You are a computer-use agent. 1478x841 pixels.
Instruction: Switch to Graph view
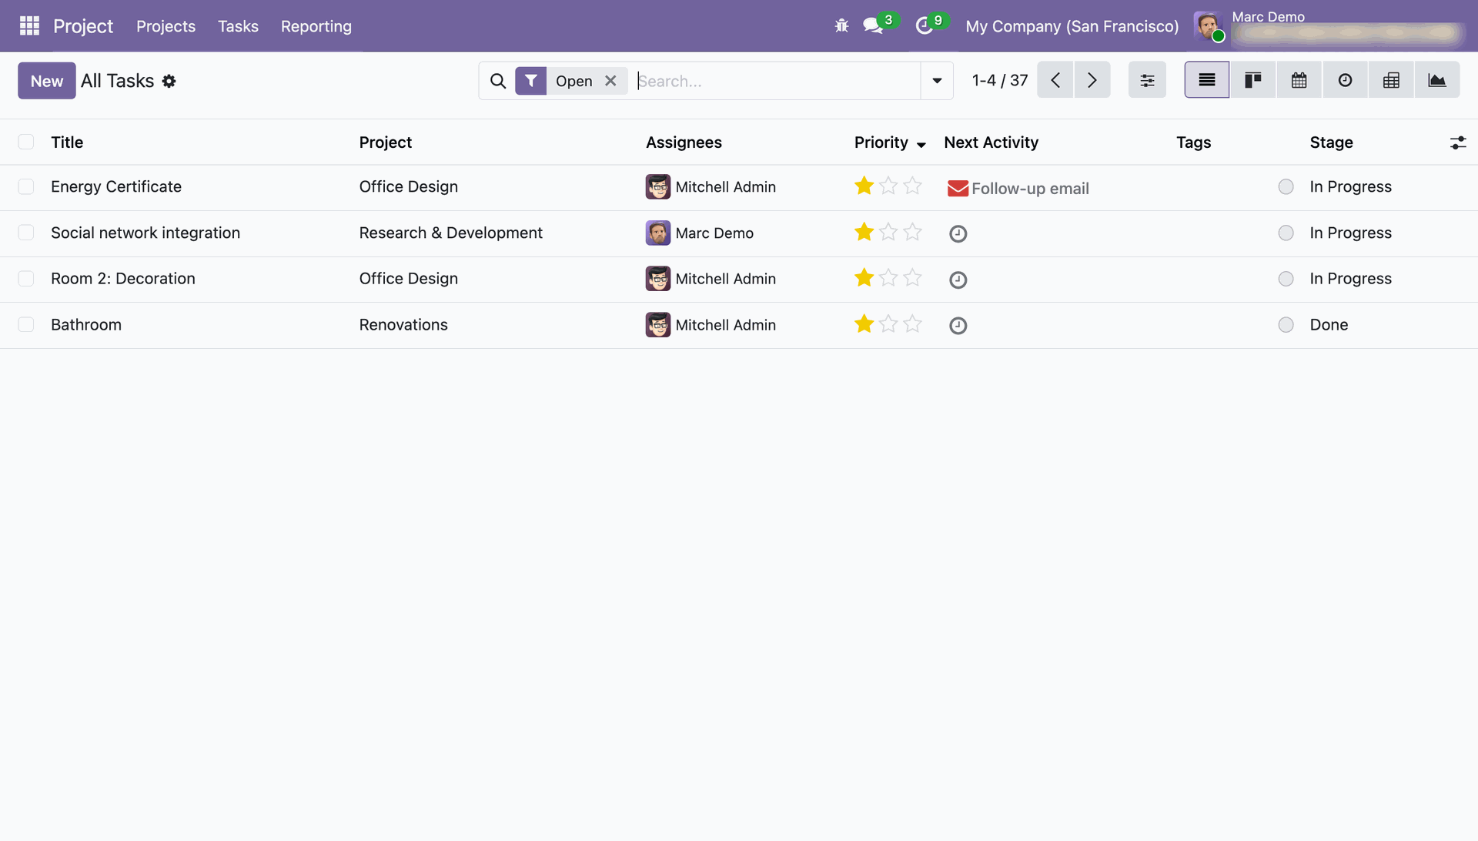(1436, 80)
